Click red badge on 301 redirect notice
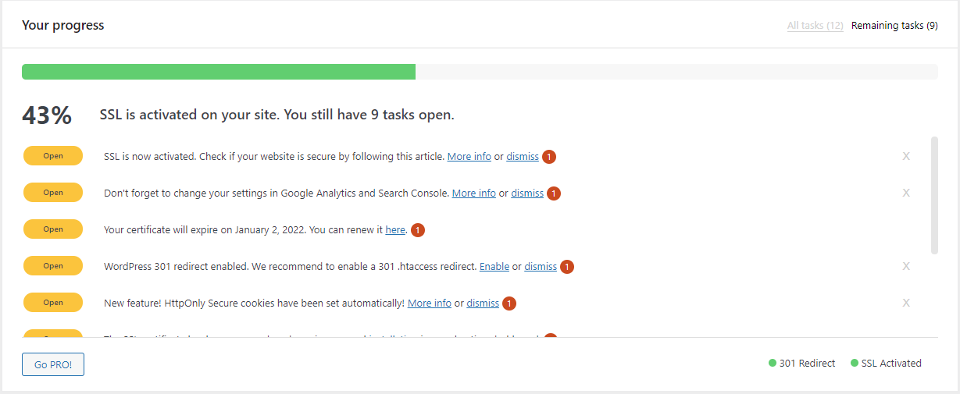This screenshot has width=960, height=394. 567,267
